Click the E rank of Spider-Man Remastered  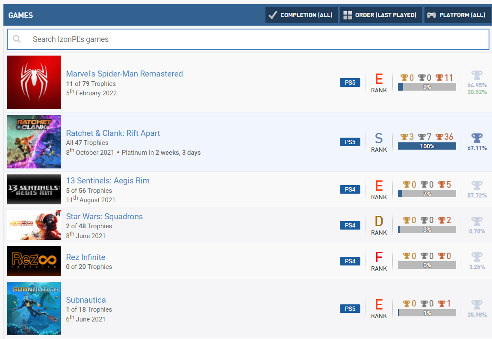[379, 83]
